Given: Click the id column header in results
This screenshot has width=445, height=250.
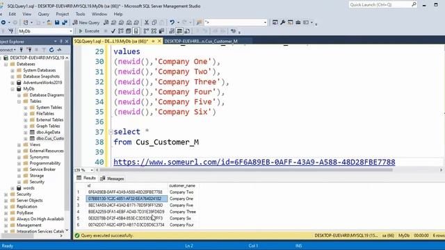Looking at the screenshot, I should 127,185.
